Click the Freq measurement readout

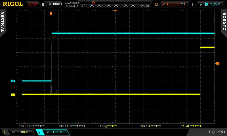point(108,126)
